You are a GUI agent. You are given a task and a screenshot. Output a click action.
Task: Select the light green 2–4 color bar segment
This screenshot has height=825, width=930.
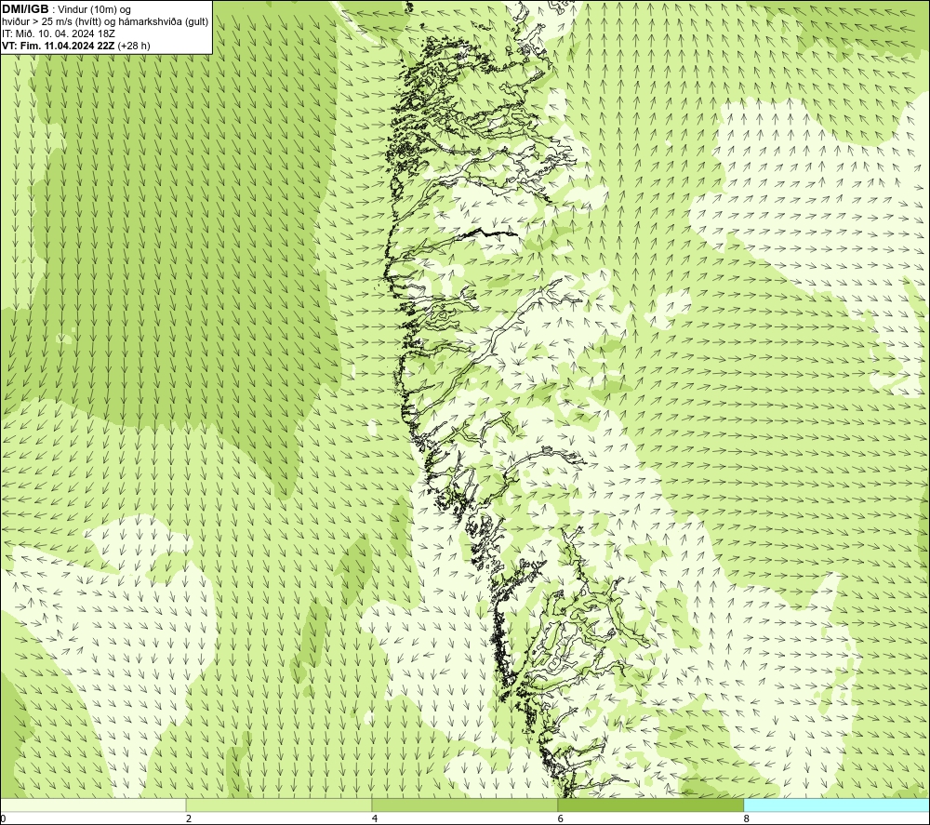pos(279,805)
